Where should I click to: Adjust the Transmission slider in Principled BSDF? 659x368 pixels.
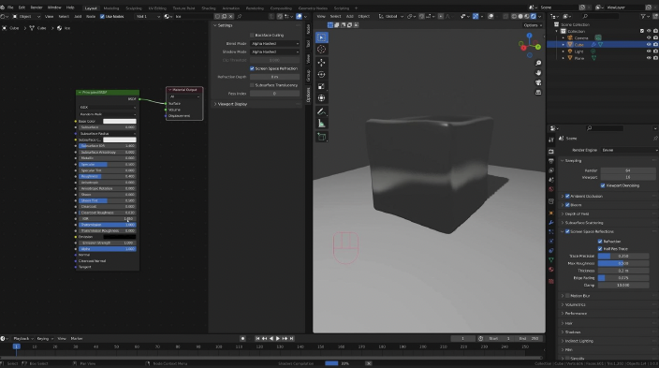(x=108, y=225)
